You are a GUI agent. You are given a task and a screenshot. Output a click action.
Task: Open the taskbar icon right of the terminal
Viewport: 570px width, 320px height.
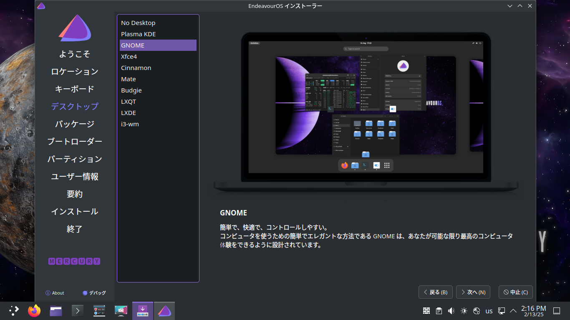click(x=99, y=310)
